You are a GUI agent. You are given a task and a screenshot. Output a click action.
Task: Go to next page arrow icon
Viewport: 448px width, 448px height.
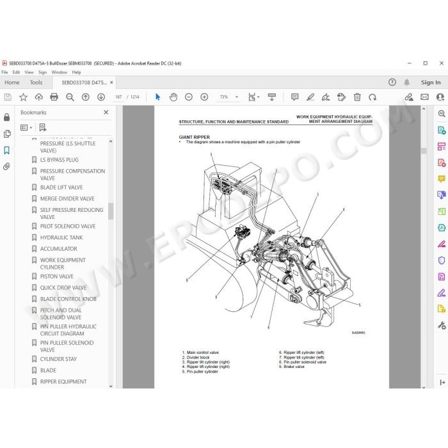click(x=101, y=97)
